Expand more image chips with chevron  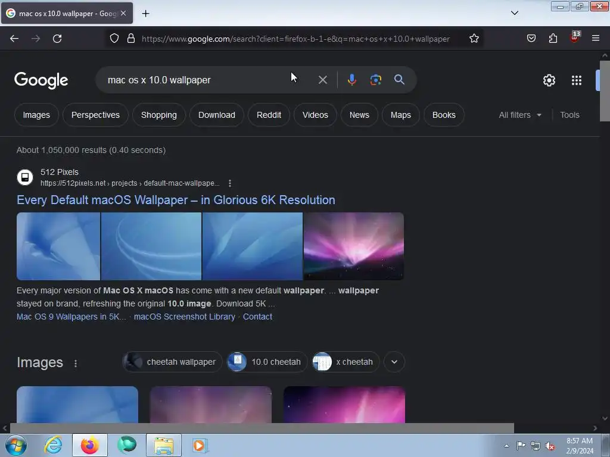click(x=394, y=362)
